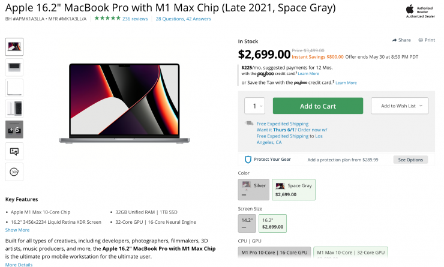Click See Options for protection plans
The image size is (444, 267).
click(410, 160)
